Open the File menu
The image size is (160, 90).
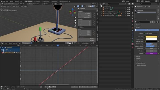tap(4, 1)
